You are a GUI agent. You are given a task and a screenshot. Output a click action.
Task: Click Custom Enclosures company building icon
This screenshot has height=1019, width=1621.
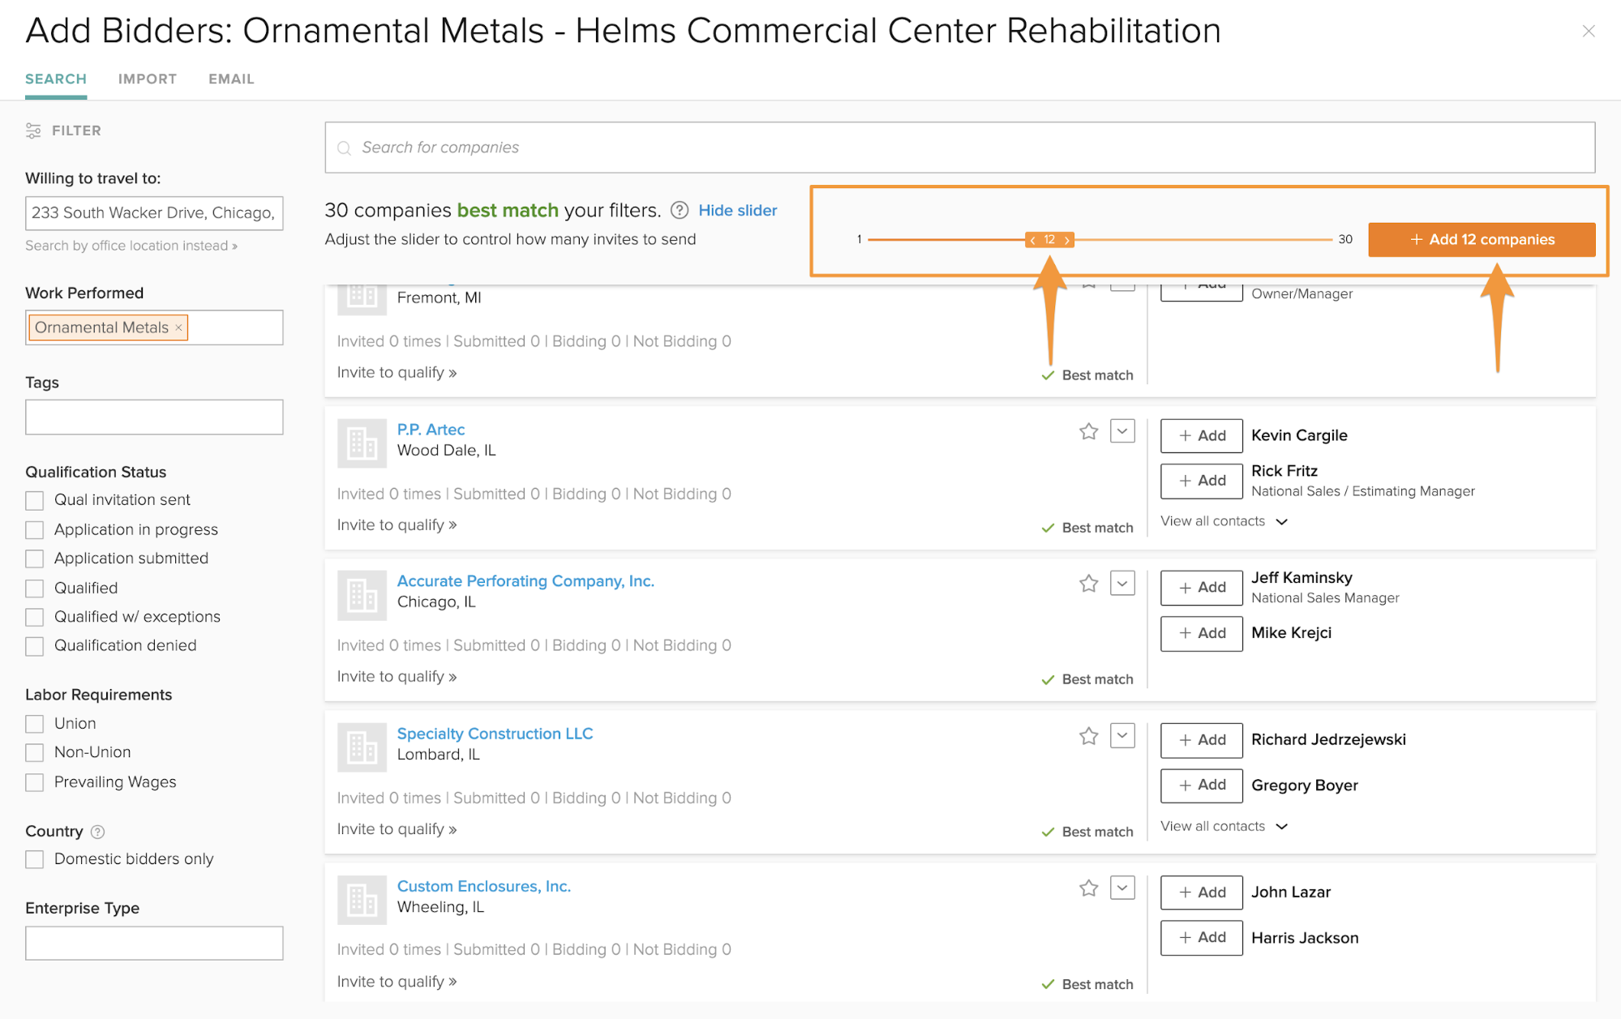pos(362,900)
